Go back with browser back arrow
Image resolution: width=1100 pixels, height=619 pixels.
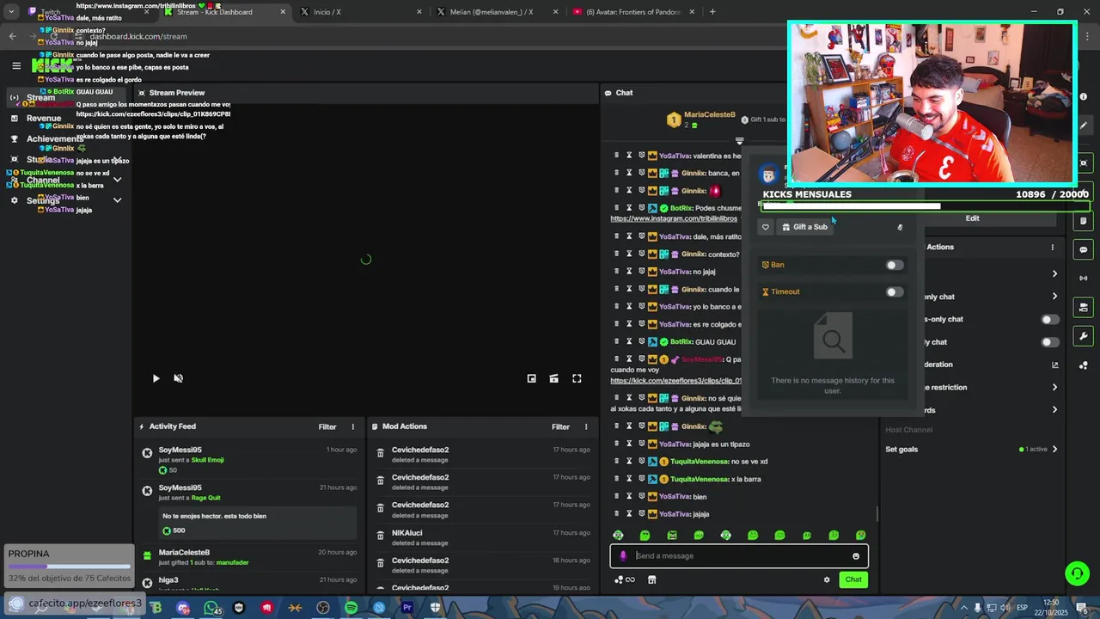click(x=12, y=36)
